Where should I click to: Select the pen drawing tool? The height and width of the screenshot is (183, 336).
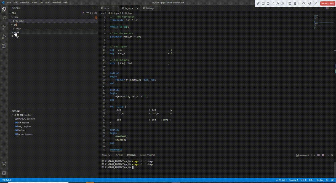point(258,3)
